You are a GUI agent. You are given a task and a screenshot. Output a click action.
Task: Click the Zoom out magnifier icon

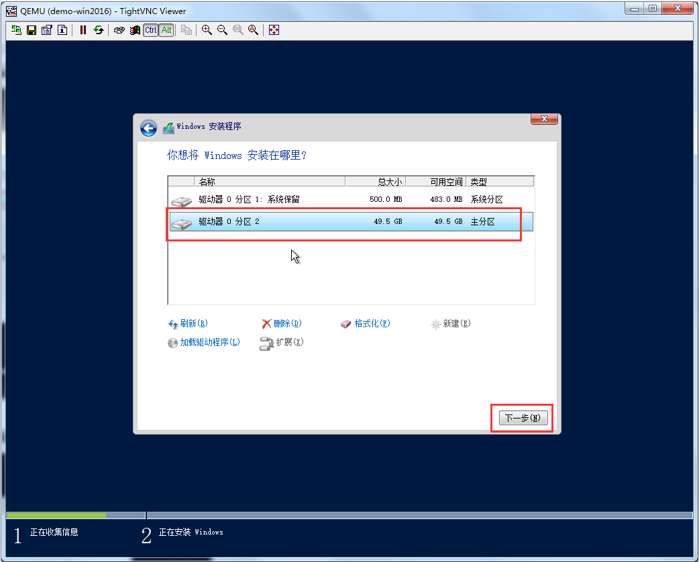[223, 30]
